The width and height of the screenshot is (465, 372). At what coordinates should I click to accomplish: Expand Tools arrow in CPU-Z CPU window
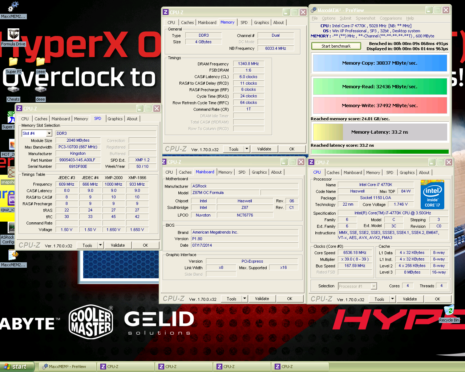[x=393, y=299]
